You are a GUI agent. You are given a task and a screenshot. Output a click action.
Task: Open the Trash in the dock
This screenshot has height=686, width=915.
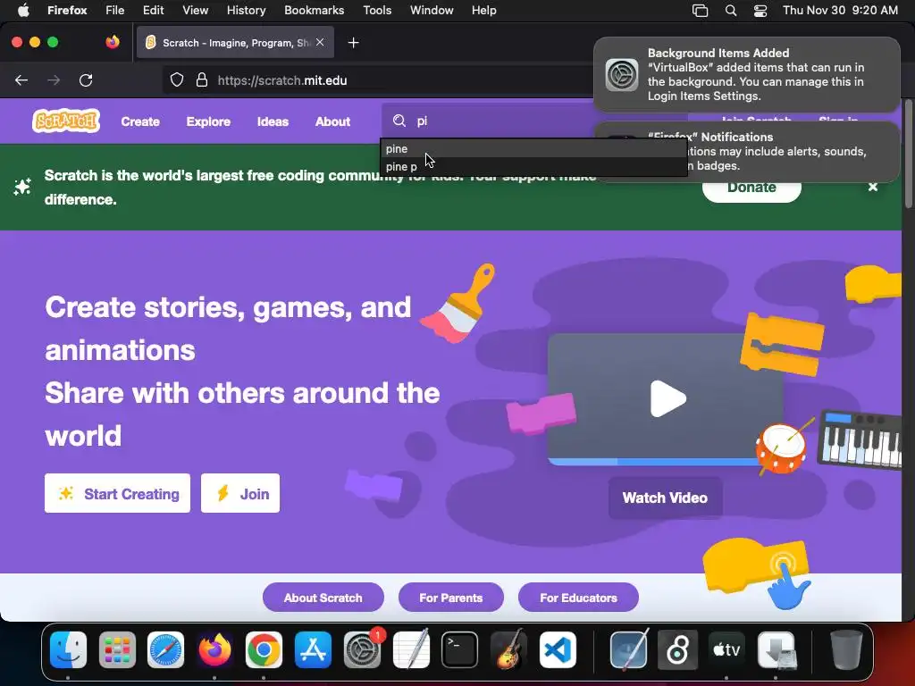846,649
